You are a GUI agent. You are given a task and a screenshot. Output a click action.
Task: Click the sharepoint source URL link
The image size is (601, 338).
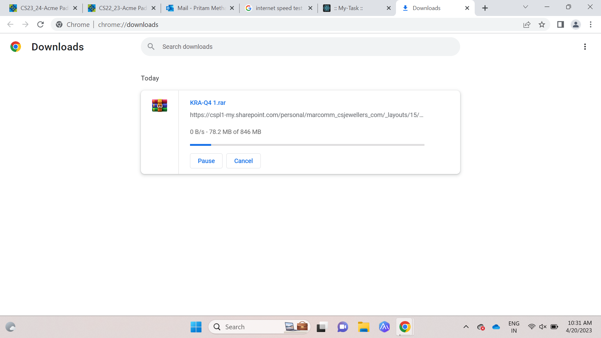tap(306, 115)
